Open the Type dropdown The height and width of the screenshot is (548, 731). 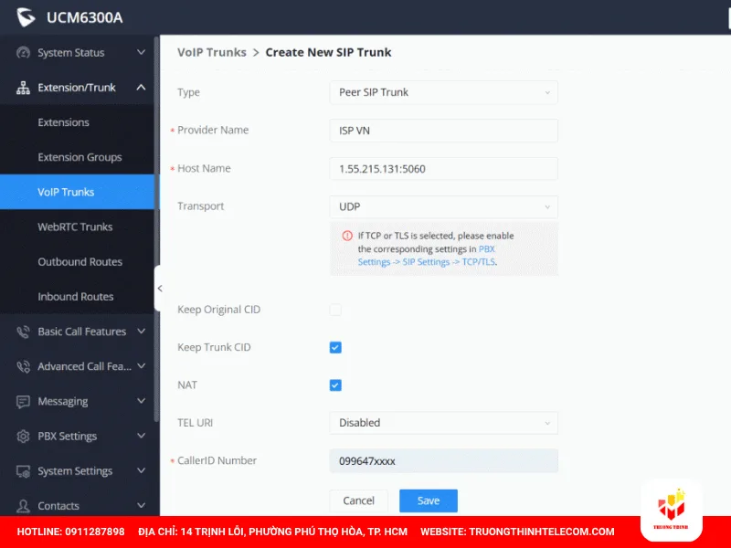tap(443, 92)
